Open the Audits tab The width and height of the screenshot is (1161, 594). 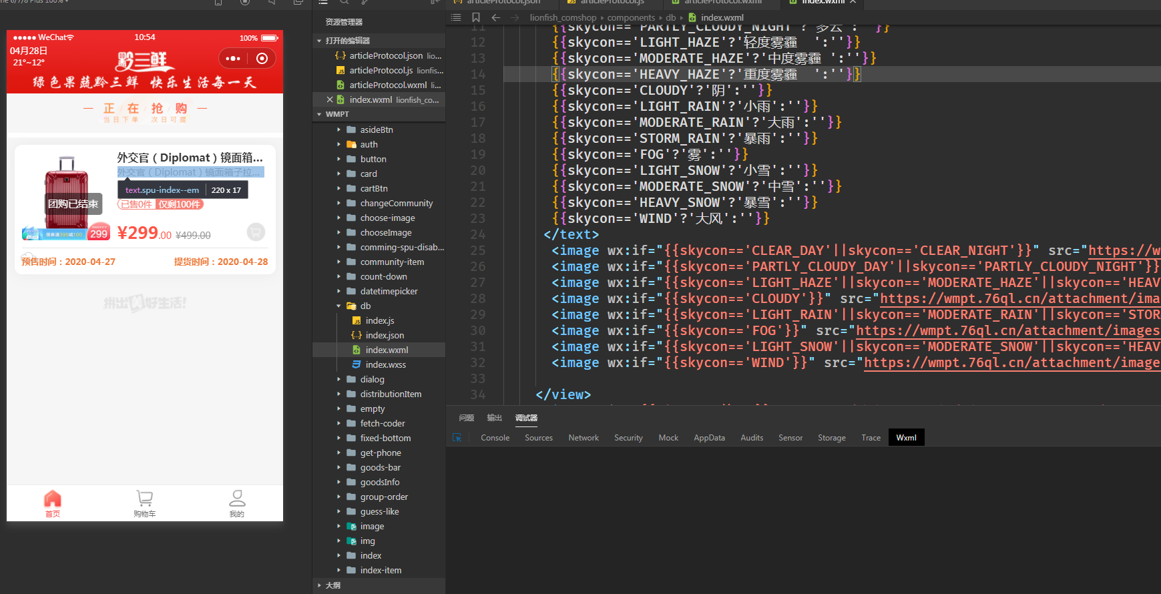coord(752,438)
